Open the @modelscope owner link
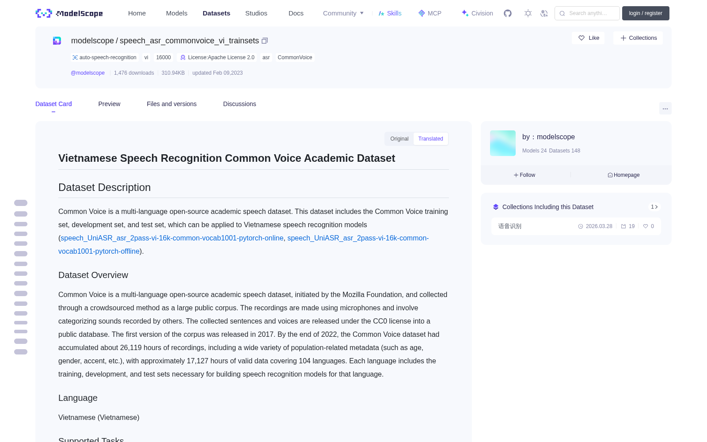The width and height of the screenshot is (707, 442). click(x=87, y=73)
